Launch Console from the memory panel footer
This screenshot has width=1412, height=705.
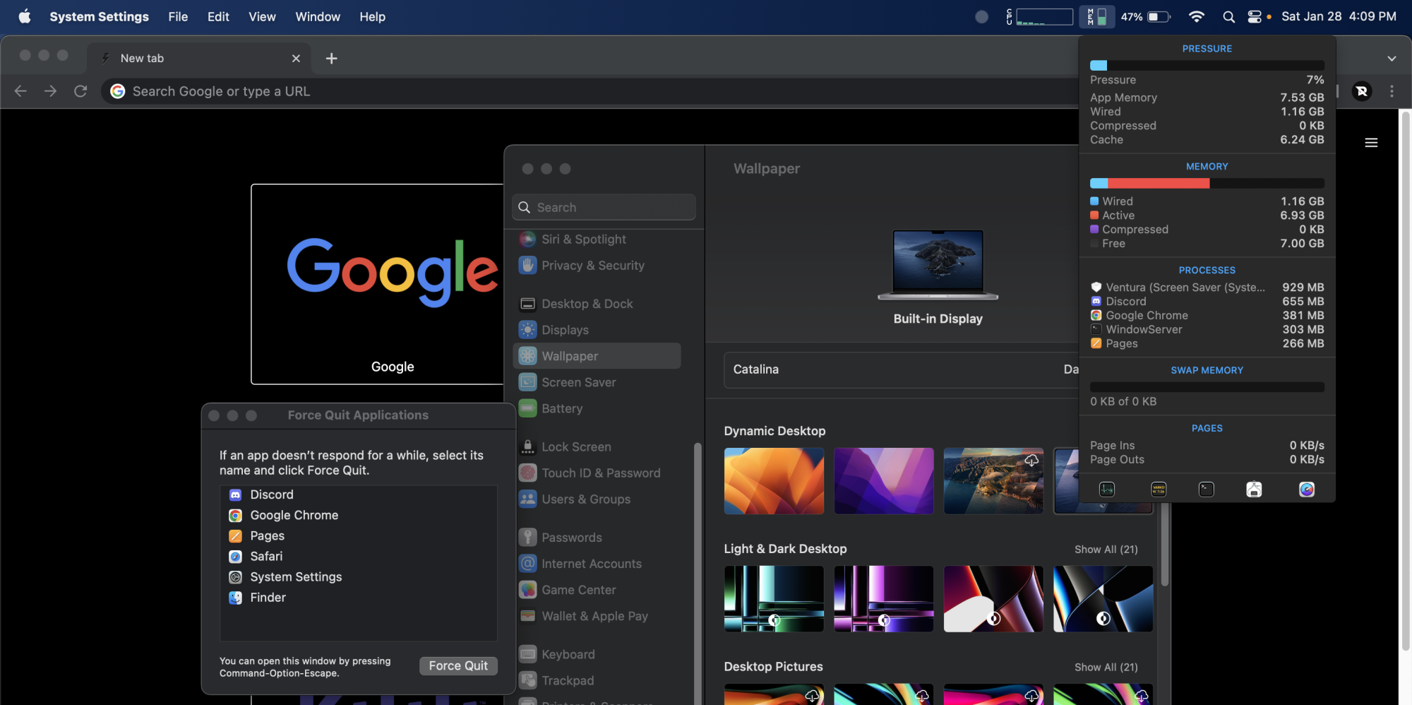click(x=1159, y=490)
